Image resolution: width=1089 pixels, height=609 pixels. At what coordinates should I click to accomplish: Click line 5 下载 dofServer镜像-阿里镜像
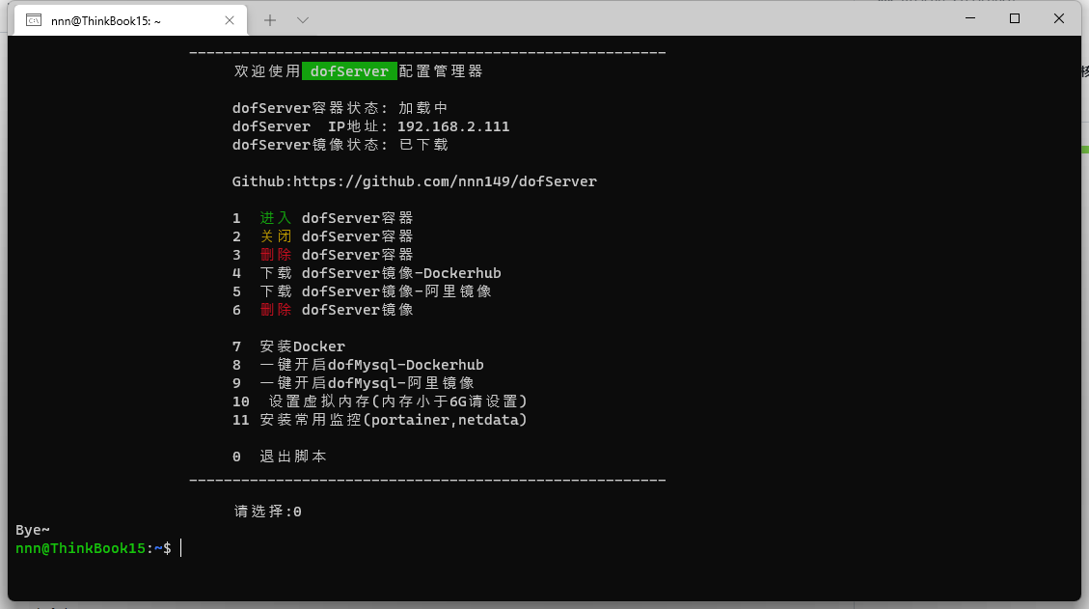362,291
